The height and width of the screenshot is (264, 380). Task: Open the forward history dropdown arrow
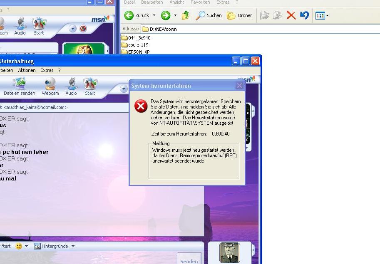coord(176,15)
